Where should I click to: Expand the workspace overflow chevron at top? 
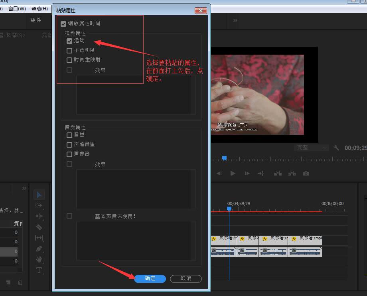tap(235, 20)
